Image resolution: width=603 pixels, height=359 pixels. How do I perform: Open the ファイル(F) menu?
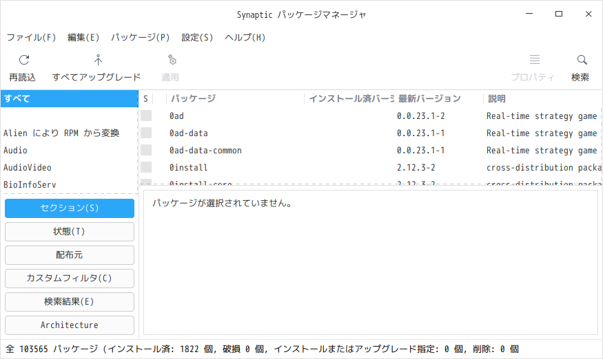click(31, 37)
